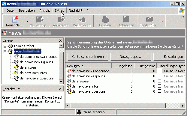Select Lokale Ordner label in tree
This screenshot has height=116, width=187.
tap(24, 46)
